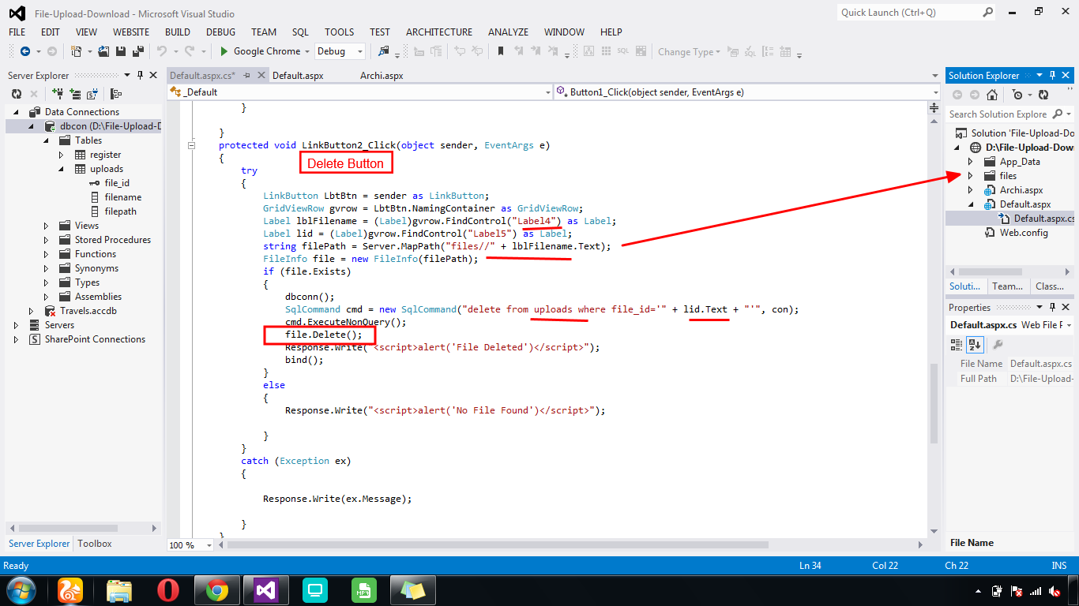Expand the register table node
The height and width of the screenshot is (606, 1079).
tap(62, 155)
